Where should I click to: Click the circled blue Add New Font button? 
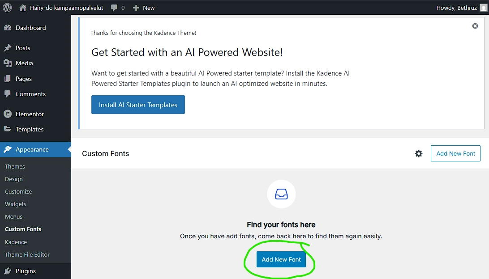(x=281, y=259)
